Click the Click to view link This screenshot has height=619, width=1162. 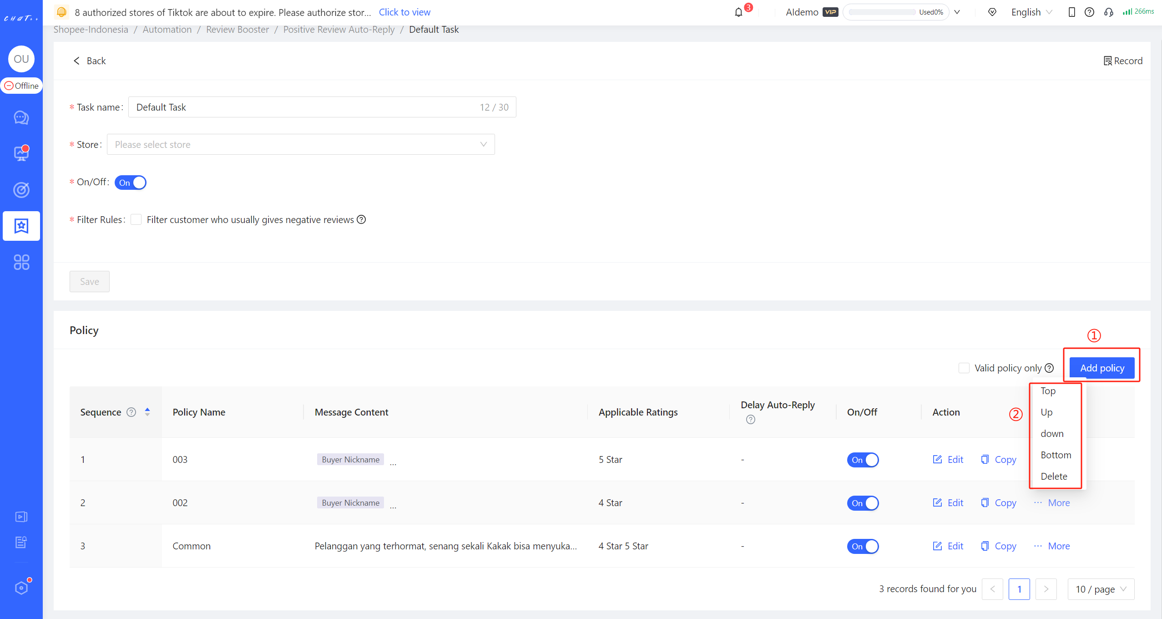click(x=404, y=12)
